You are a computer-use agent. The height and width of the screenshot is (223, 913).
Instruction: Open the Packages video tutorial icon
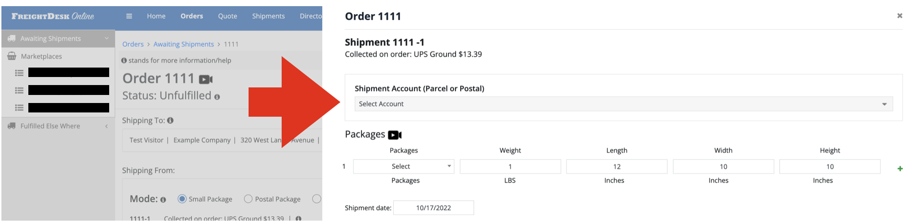pyautogui.click(x=395, y=135)
